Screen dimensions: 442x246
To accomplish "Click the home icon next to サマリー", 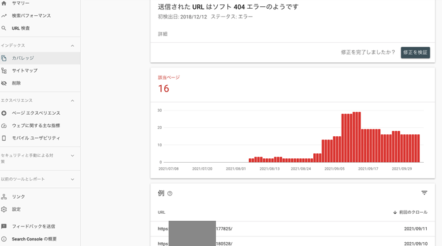I will (4, 3).
